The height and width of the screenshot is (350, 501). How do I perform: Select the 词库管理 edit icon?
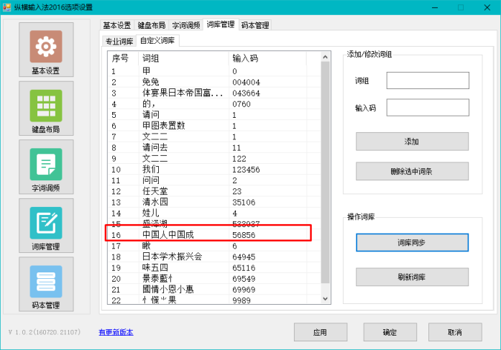pos(46,224)
